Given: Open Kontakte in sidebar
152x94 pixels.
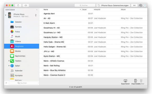Looking at the screenshot, I should (21, 76).
